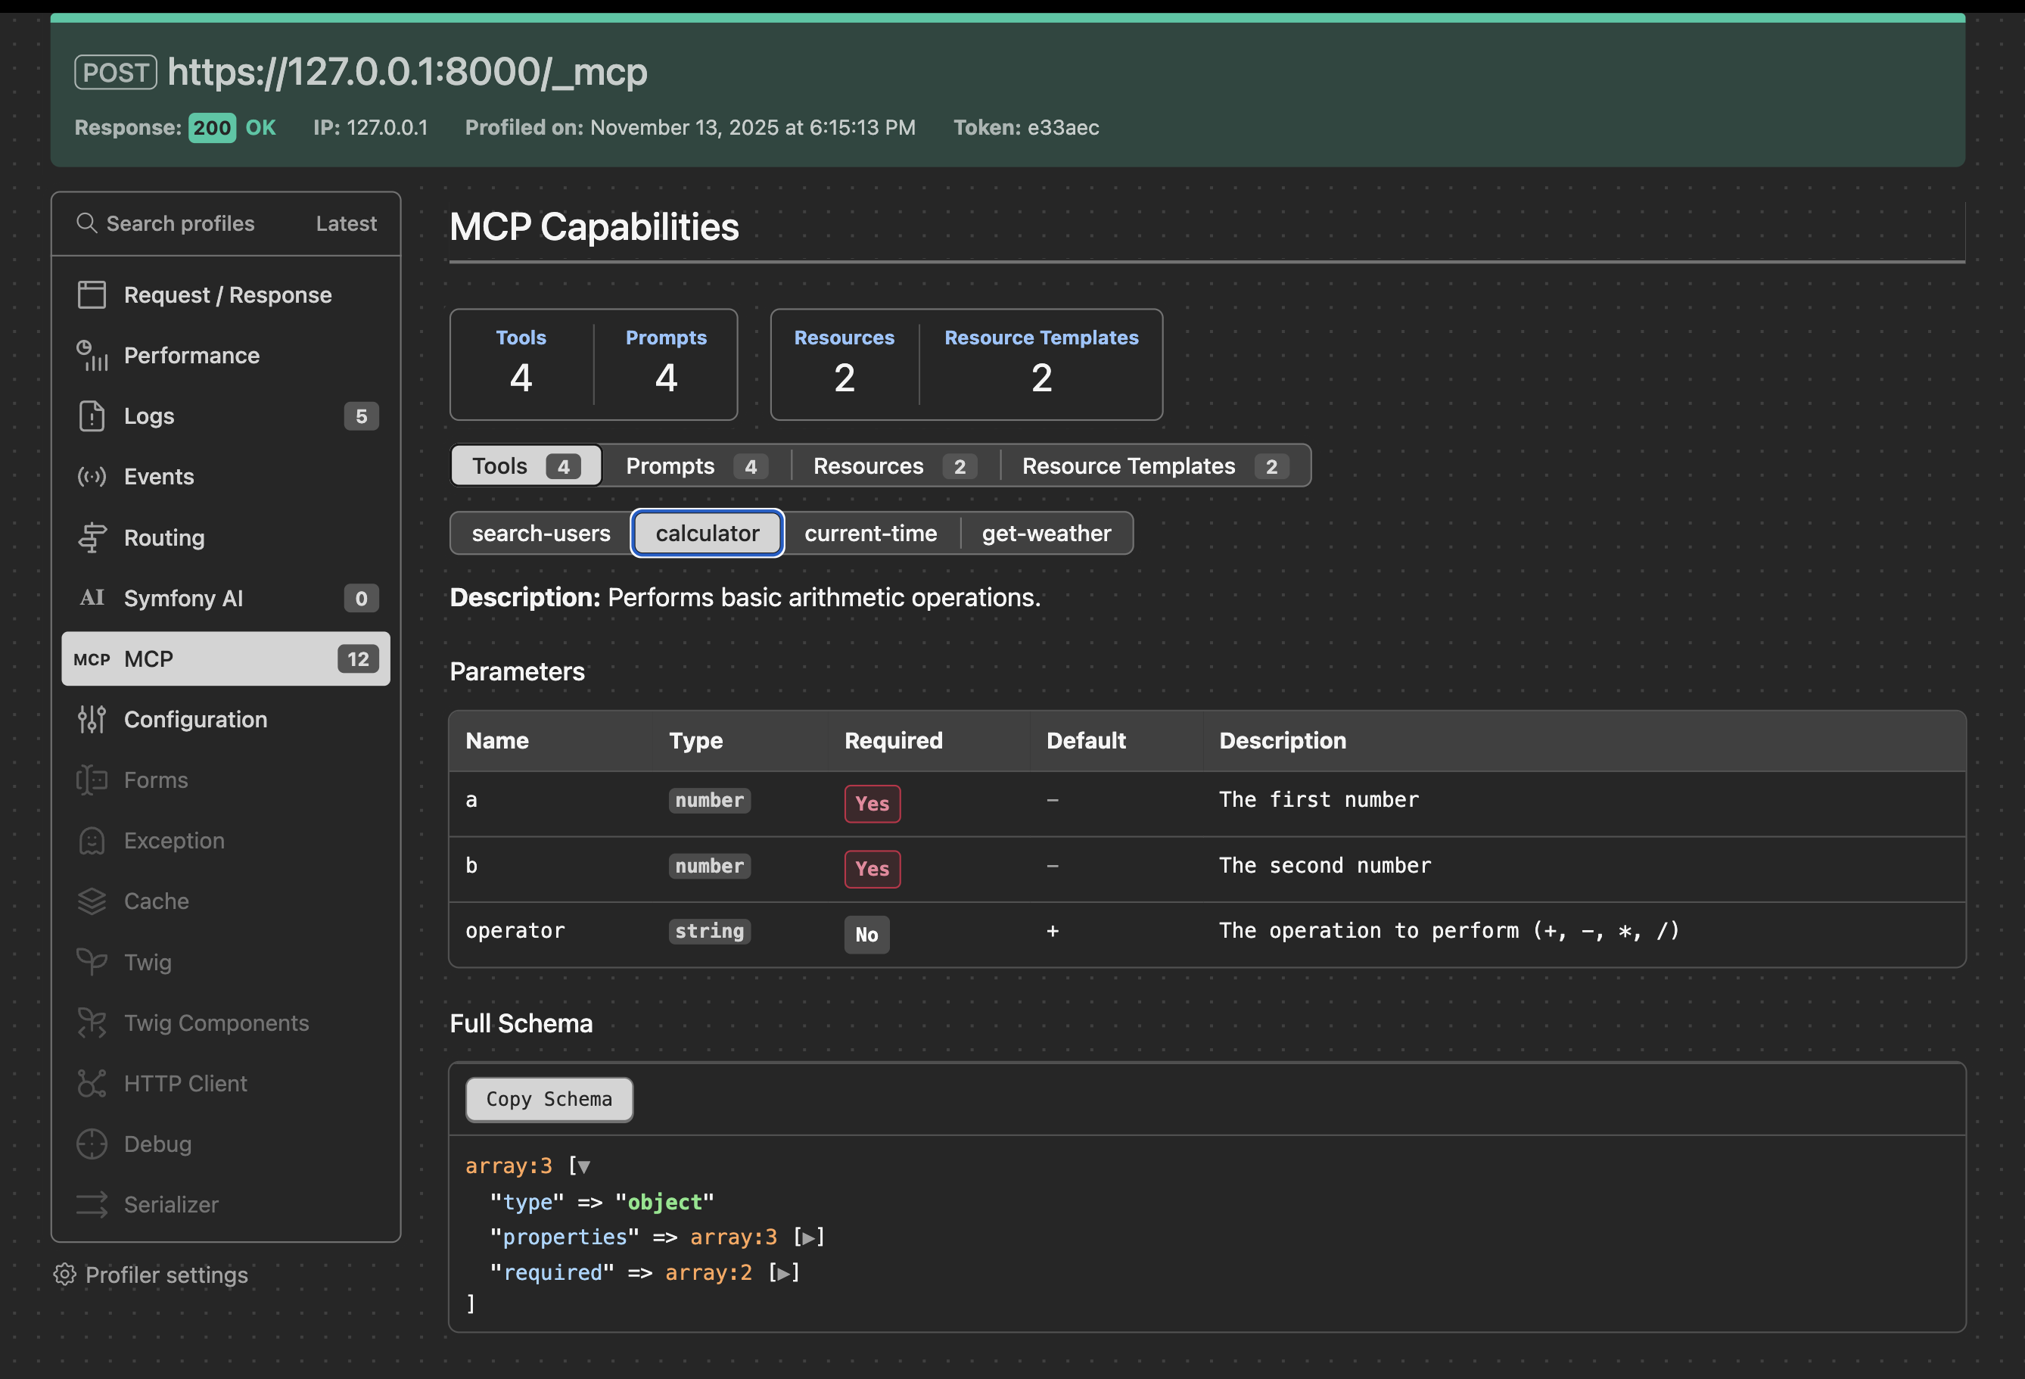Switch to the Resource Templates tab
Image resolution: width=2025 pixels, height=1379 pixels.
[x=1129, y=465]
